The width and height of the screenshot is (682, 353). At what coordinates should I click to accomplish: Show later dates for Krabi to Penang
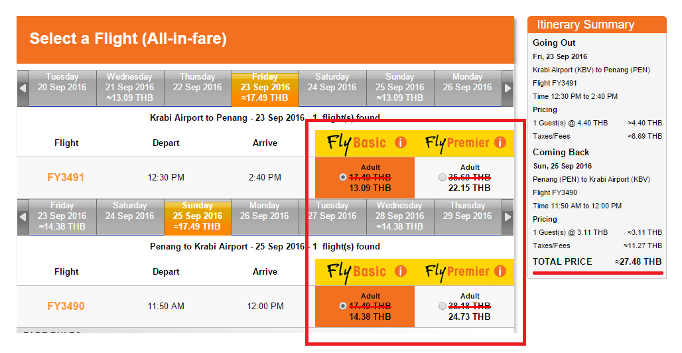coord(508,88)
